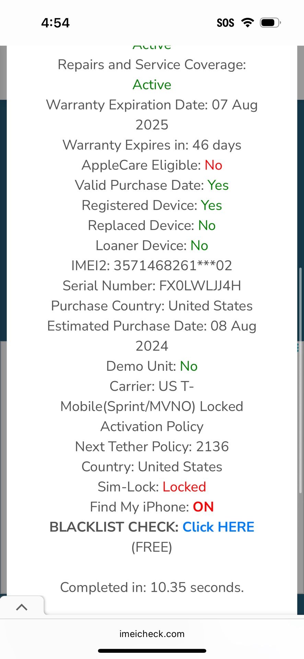Image resolution: width=304 pixels, height=659 pixels.
Task: Tap the 4:54 clock in status bar
Action: (x=55, y=23)
